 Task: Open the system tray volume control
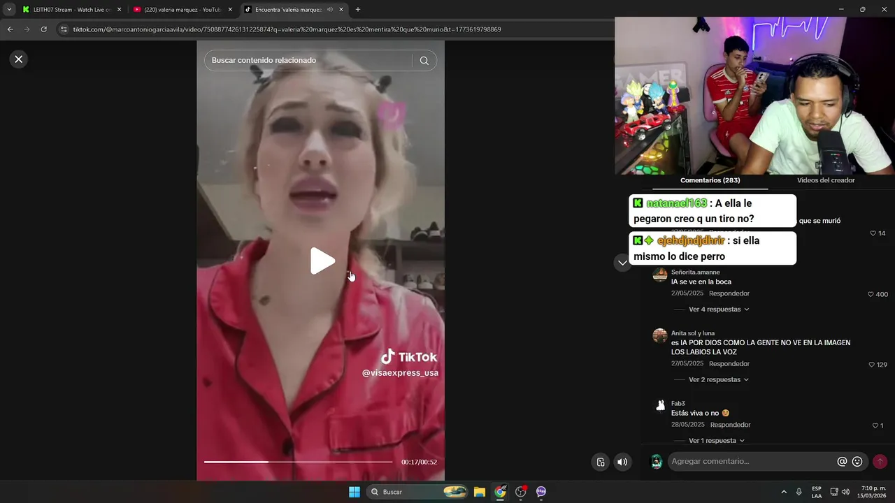(x=846, y=492)
